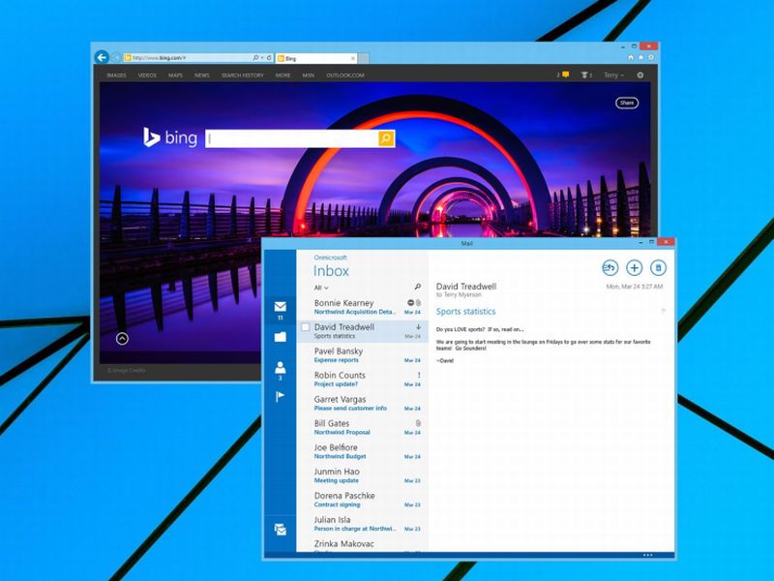Click the Image Credits text on Bing
This screenshot has height=581, width=774.
tap(127, 370)
